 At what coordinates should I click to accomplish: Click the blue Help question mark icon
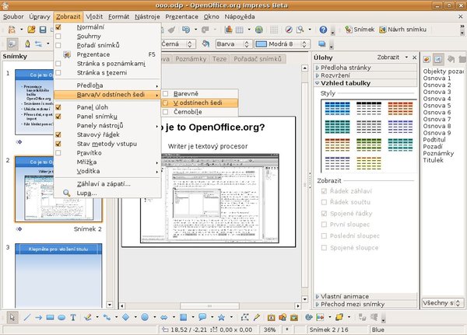[323, 30]
